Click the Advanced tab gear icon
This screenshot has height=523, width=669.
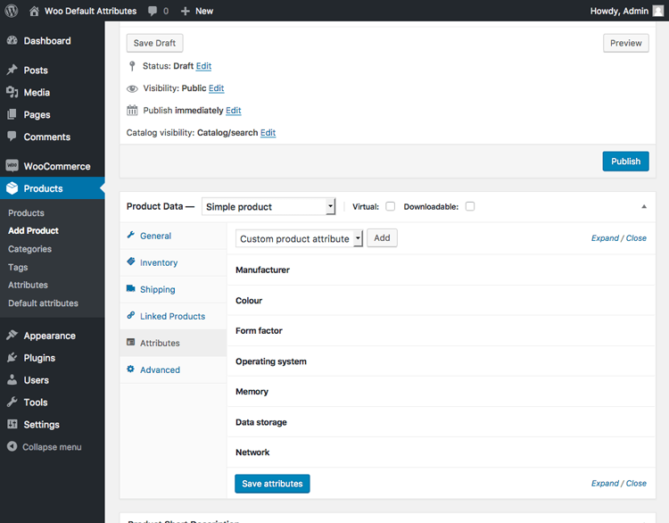[131, 369]
